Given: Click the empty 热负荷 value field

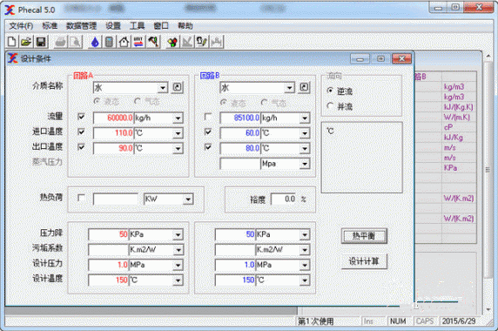Looking at the screenshot, I should click(x=116, y=199).
